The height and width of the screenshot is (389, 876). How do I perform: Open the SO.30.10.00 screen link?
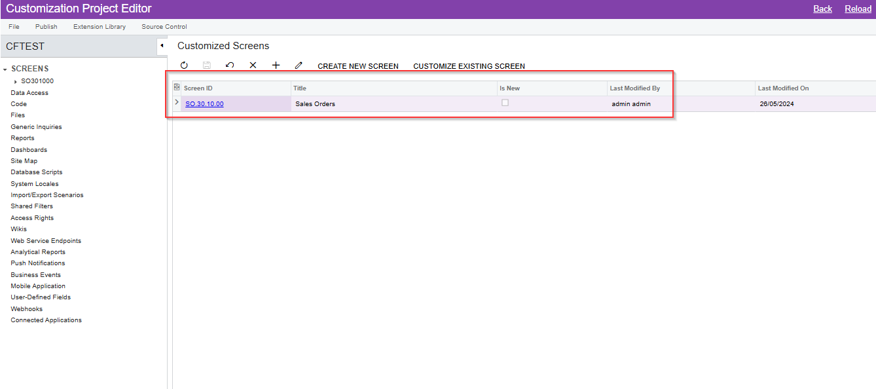coord(204,103)
